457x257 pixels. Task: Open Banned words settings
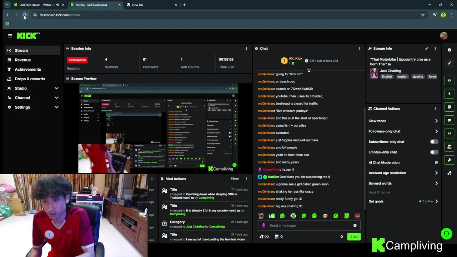tap(403, 183)
